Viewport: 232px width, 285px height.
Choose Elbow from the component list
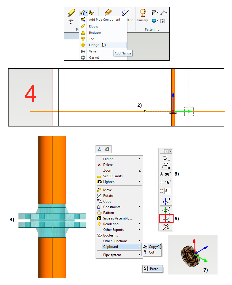(x=103, y=27)
